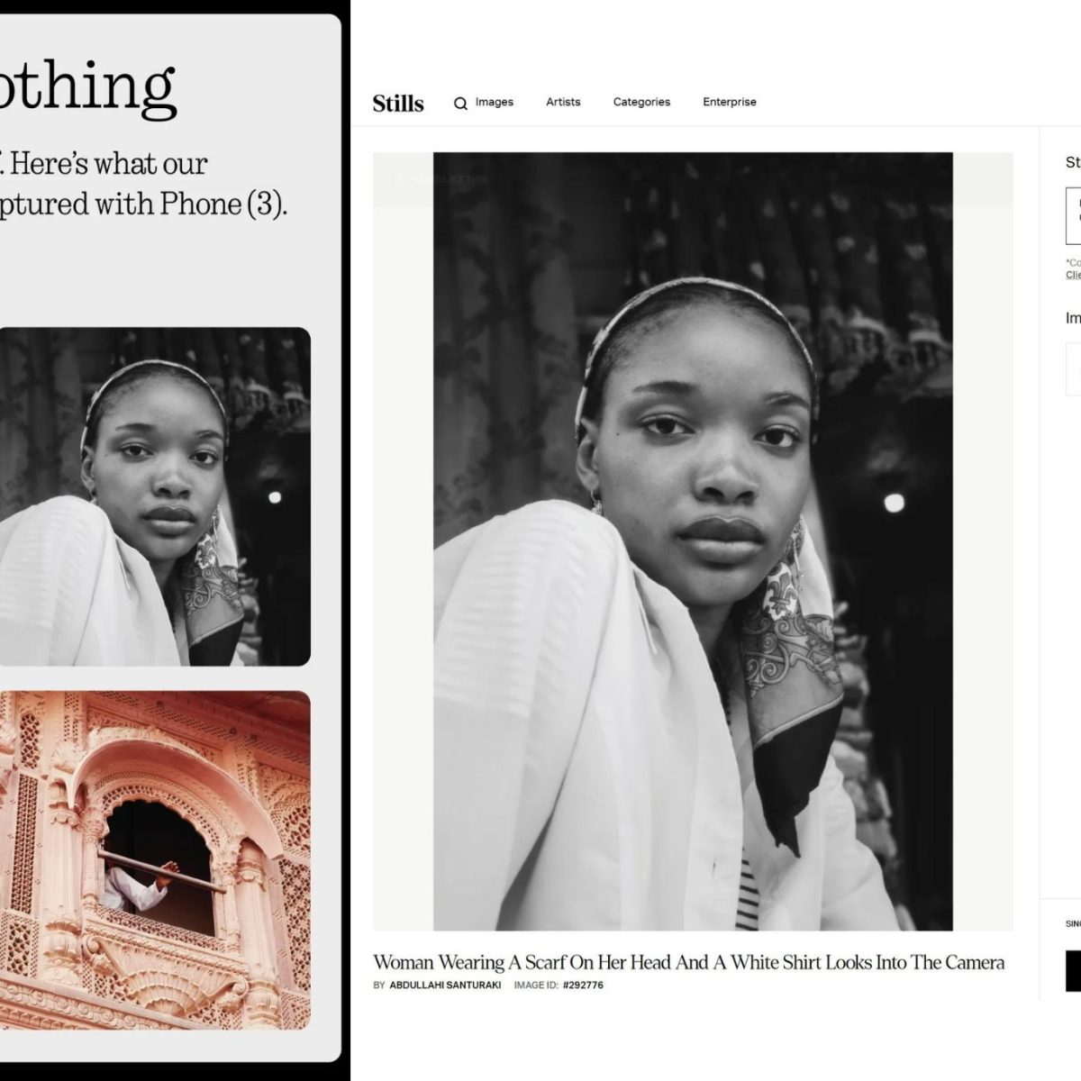This screenshot has width=1081, height=1081.
Task: Open the image size selector box
Action: pos(1073,368)
